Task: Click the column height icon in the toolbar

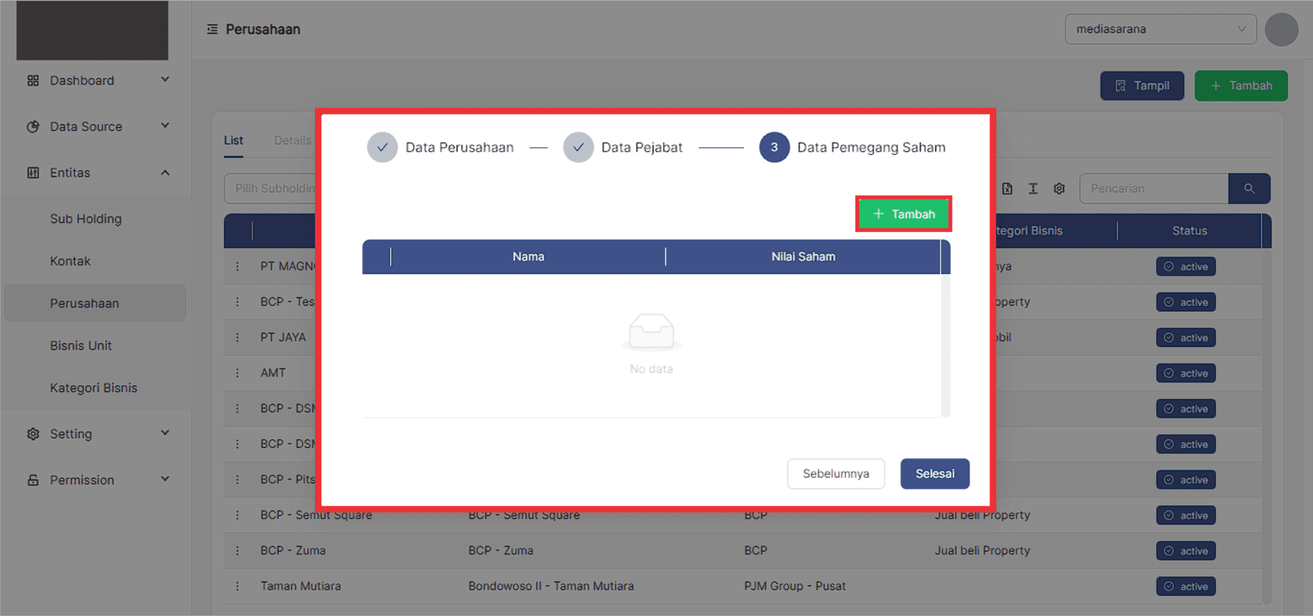Action: click(x=1033, y=189)
